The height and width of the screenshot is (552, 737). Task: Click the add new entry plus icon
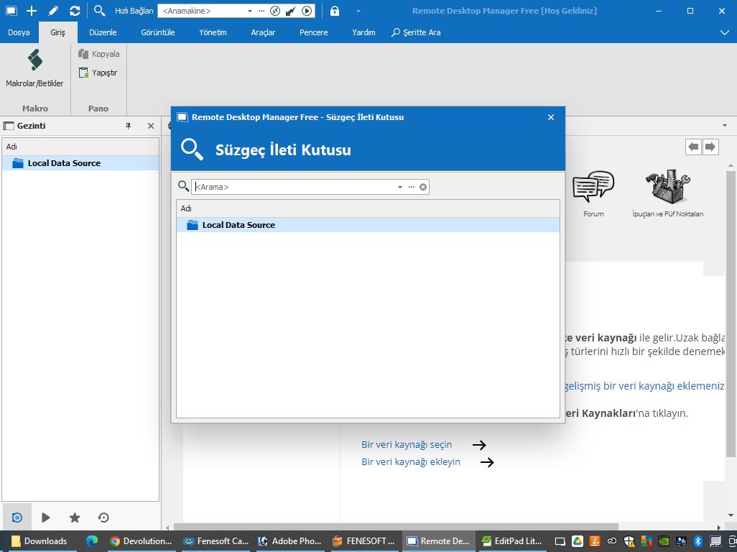click(x=32, y=10)
